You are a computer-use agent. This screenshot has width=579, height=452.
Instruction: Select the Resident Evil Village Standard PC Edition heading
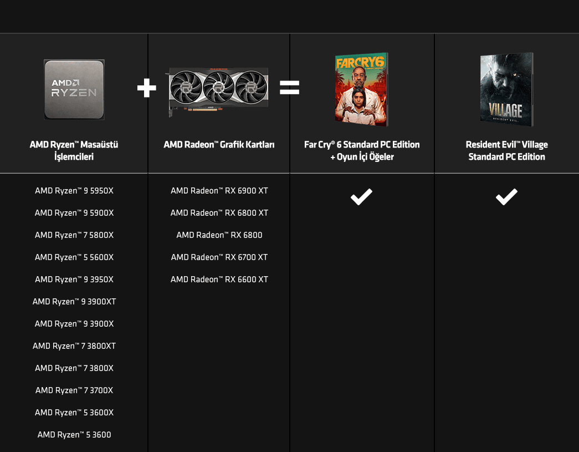click(x=506, y=150)
